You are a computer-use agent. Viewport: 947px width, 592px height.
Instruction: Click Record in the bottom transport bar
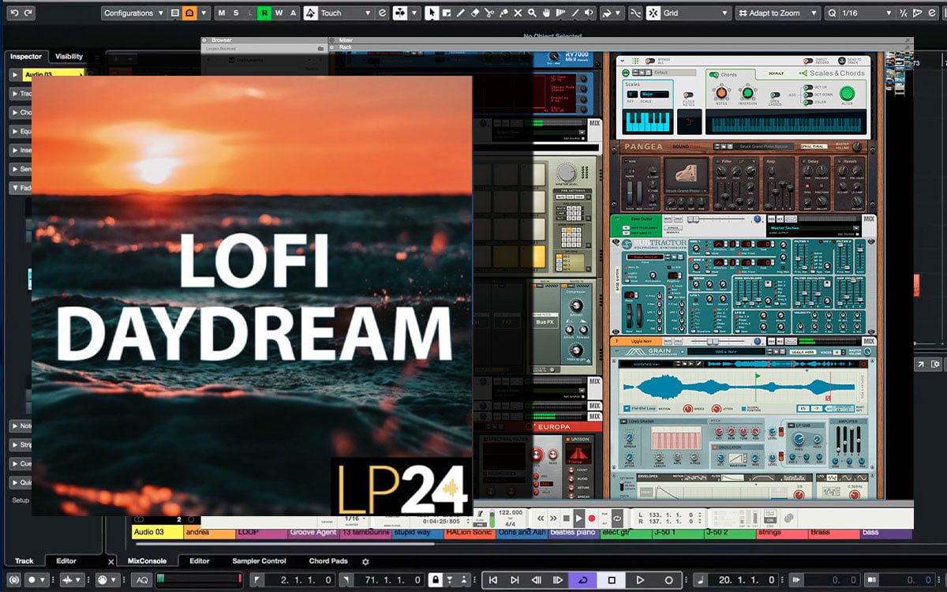668,580
